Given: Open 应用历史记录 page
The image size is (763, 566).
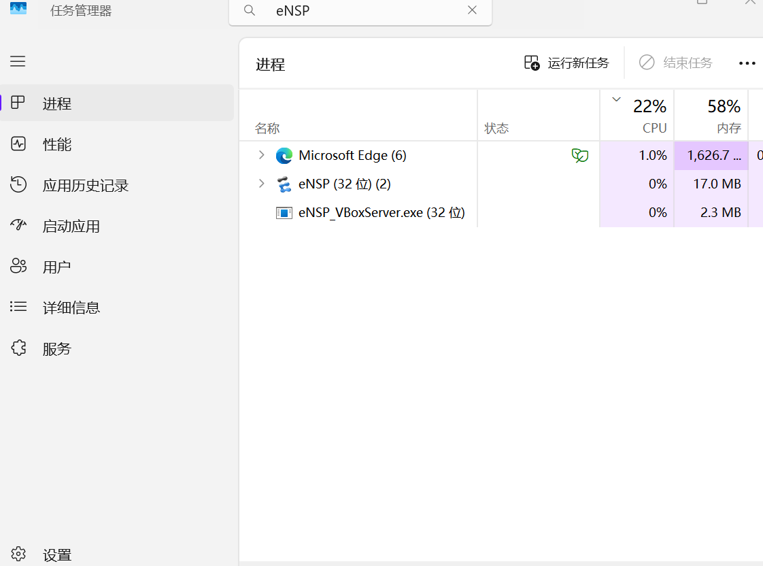Looking at the screenshot, I should (x=117, y=185).
